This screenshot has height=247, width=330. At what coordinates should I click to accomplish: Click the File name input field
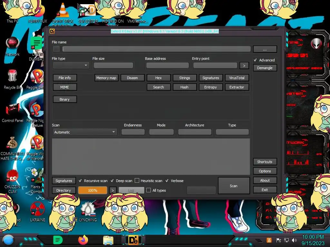(x=157, y=49)
